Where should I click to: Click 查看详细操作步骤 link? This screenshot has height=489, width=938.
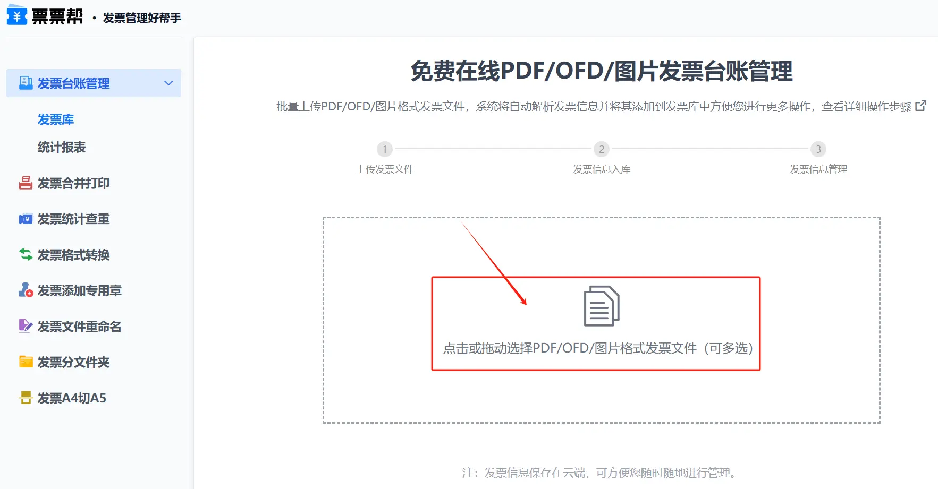pyautogui.click(x=866, y=107)
